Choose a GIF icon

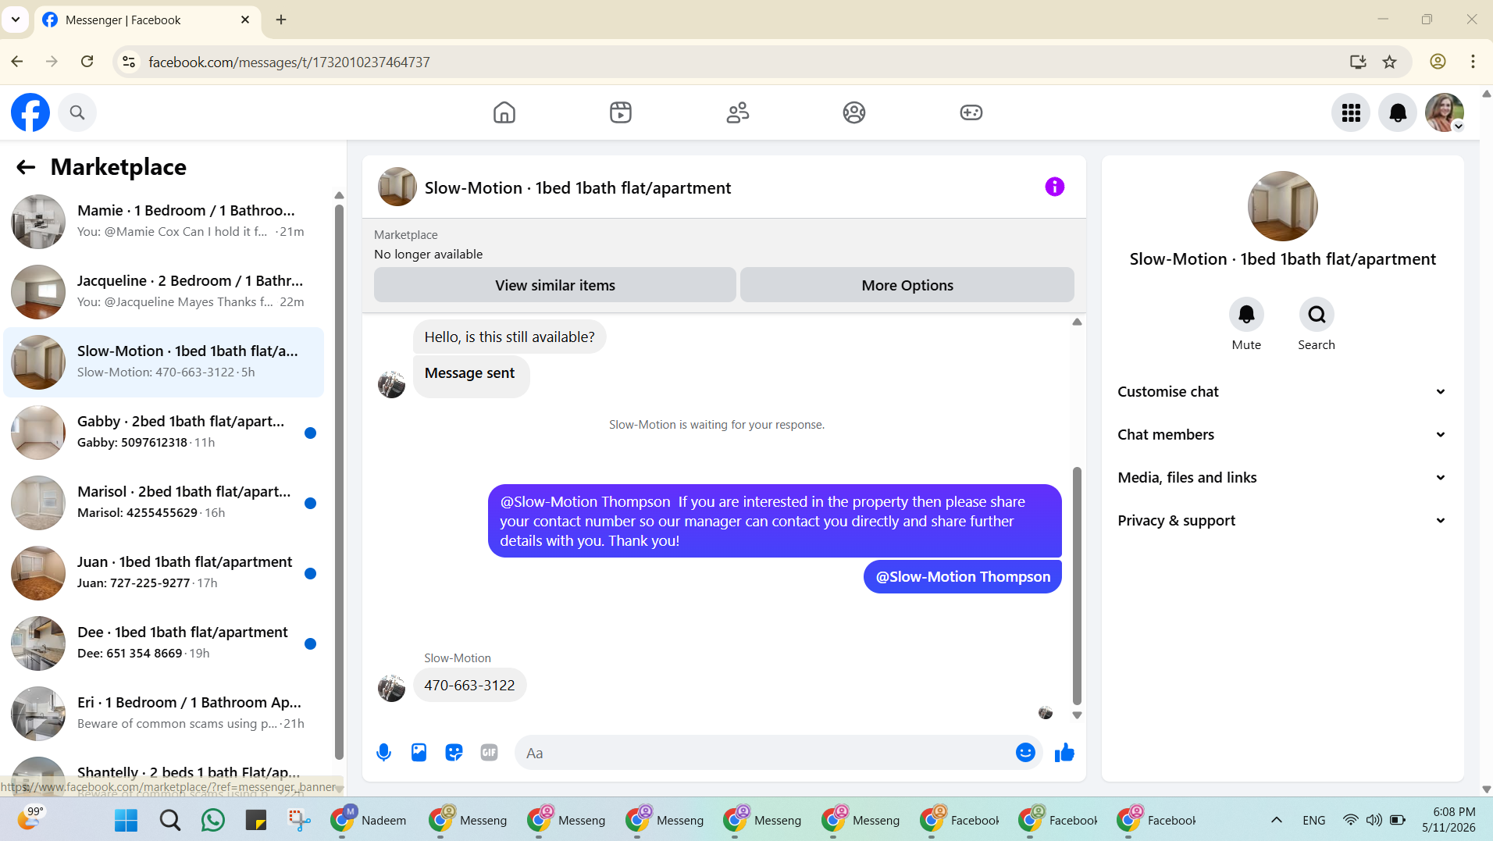490,753
